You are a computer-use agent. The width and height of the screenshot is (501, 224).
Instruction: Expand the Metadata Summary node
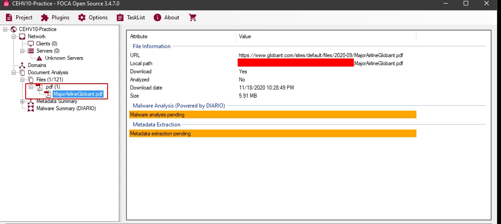point(23,101)
